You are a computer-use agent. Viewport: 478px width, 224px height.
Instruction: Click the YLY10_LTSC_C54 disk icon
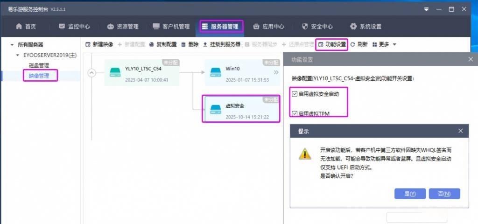[x=115, y=72]
